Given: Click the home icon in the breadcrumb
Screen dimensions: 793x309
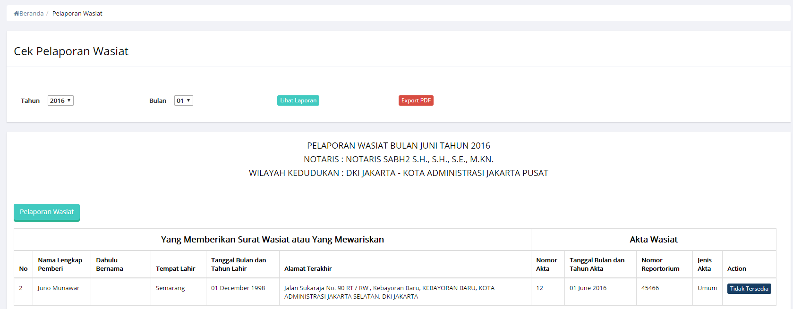Looking at the screenshot, I should tap(17, 14).
